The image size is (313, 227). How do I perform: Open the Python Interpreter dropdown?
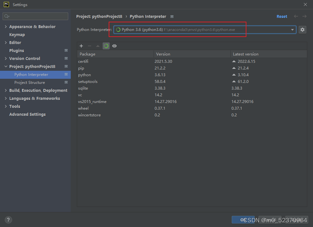(205, 30)
